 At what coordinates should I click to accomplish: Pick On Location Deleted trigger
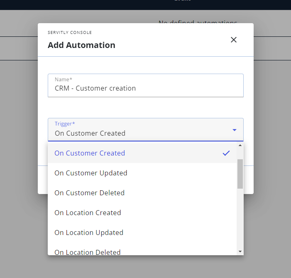pos(88,252)
